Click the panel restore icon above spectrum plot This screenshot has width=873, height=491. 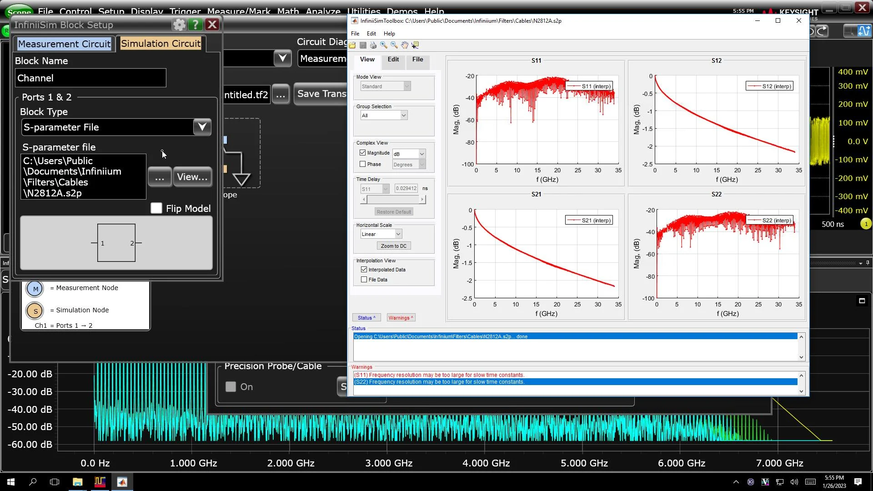tap(862, 301)
